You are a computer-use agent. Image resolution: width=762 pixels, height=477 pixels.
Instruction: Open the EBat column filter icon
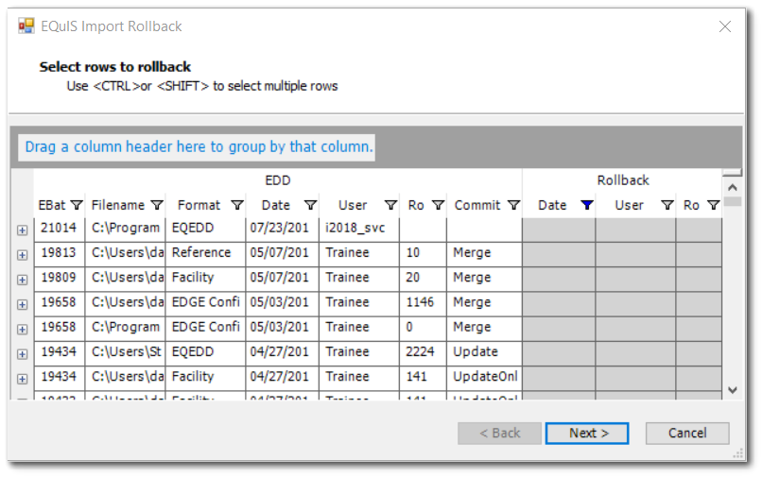click(77, 205)
